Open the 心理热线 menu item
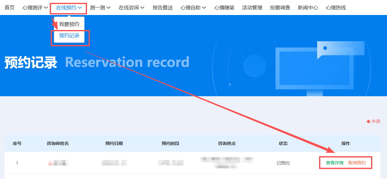 [x=336, y=7]
